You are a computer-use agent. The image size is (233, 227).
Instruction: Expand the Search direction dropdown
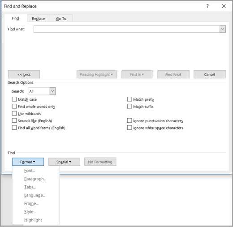(x=52, y=91)
